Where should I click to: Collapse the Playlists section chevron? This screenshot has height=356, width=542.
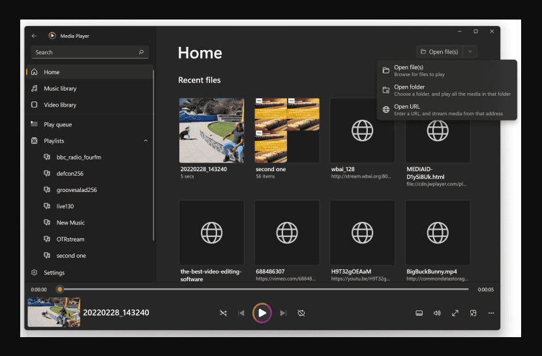[145, 141]
